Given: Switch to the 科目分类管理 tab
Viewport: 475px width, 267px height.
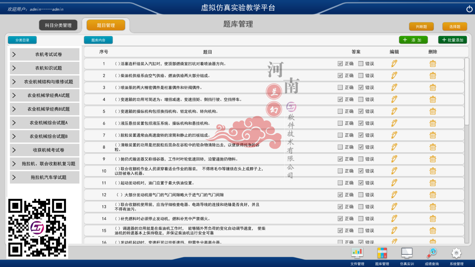Looking at the screenshot, I should [x=58, y=25].
